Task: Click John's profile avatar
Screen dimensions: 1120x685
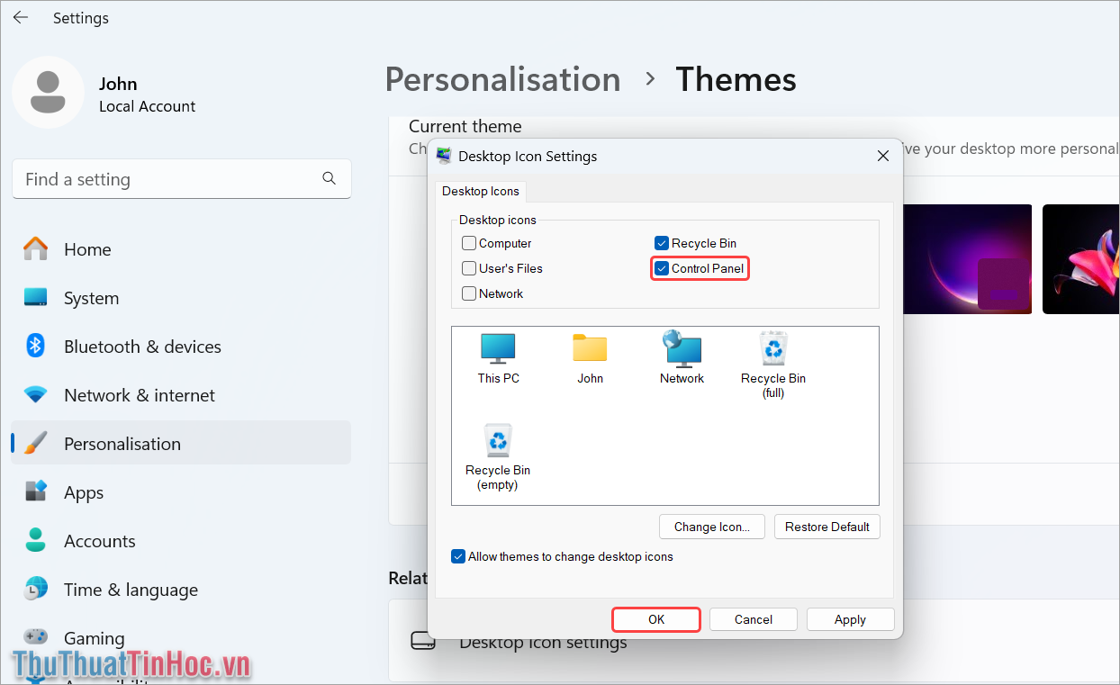Action: (48, 92)
